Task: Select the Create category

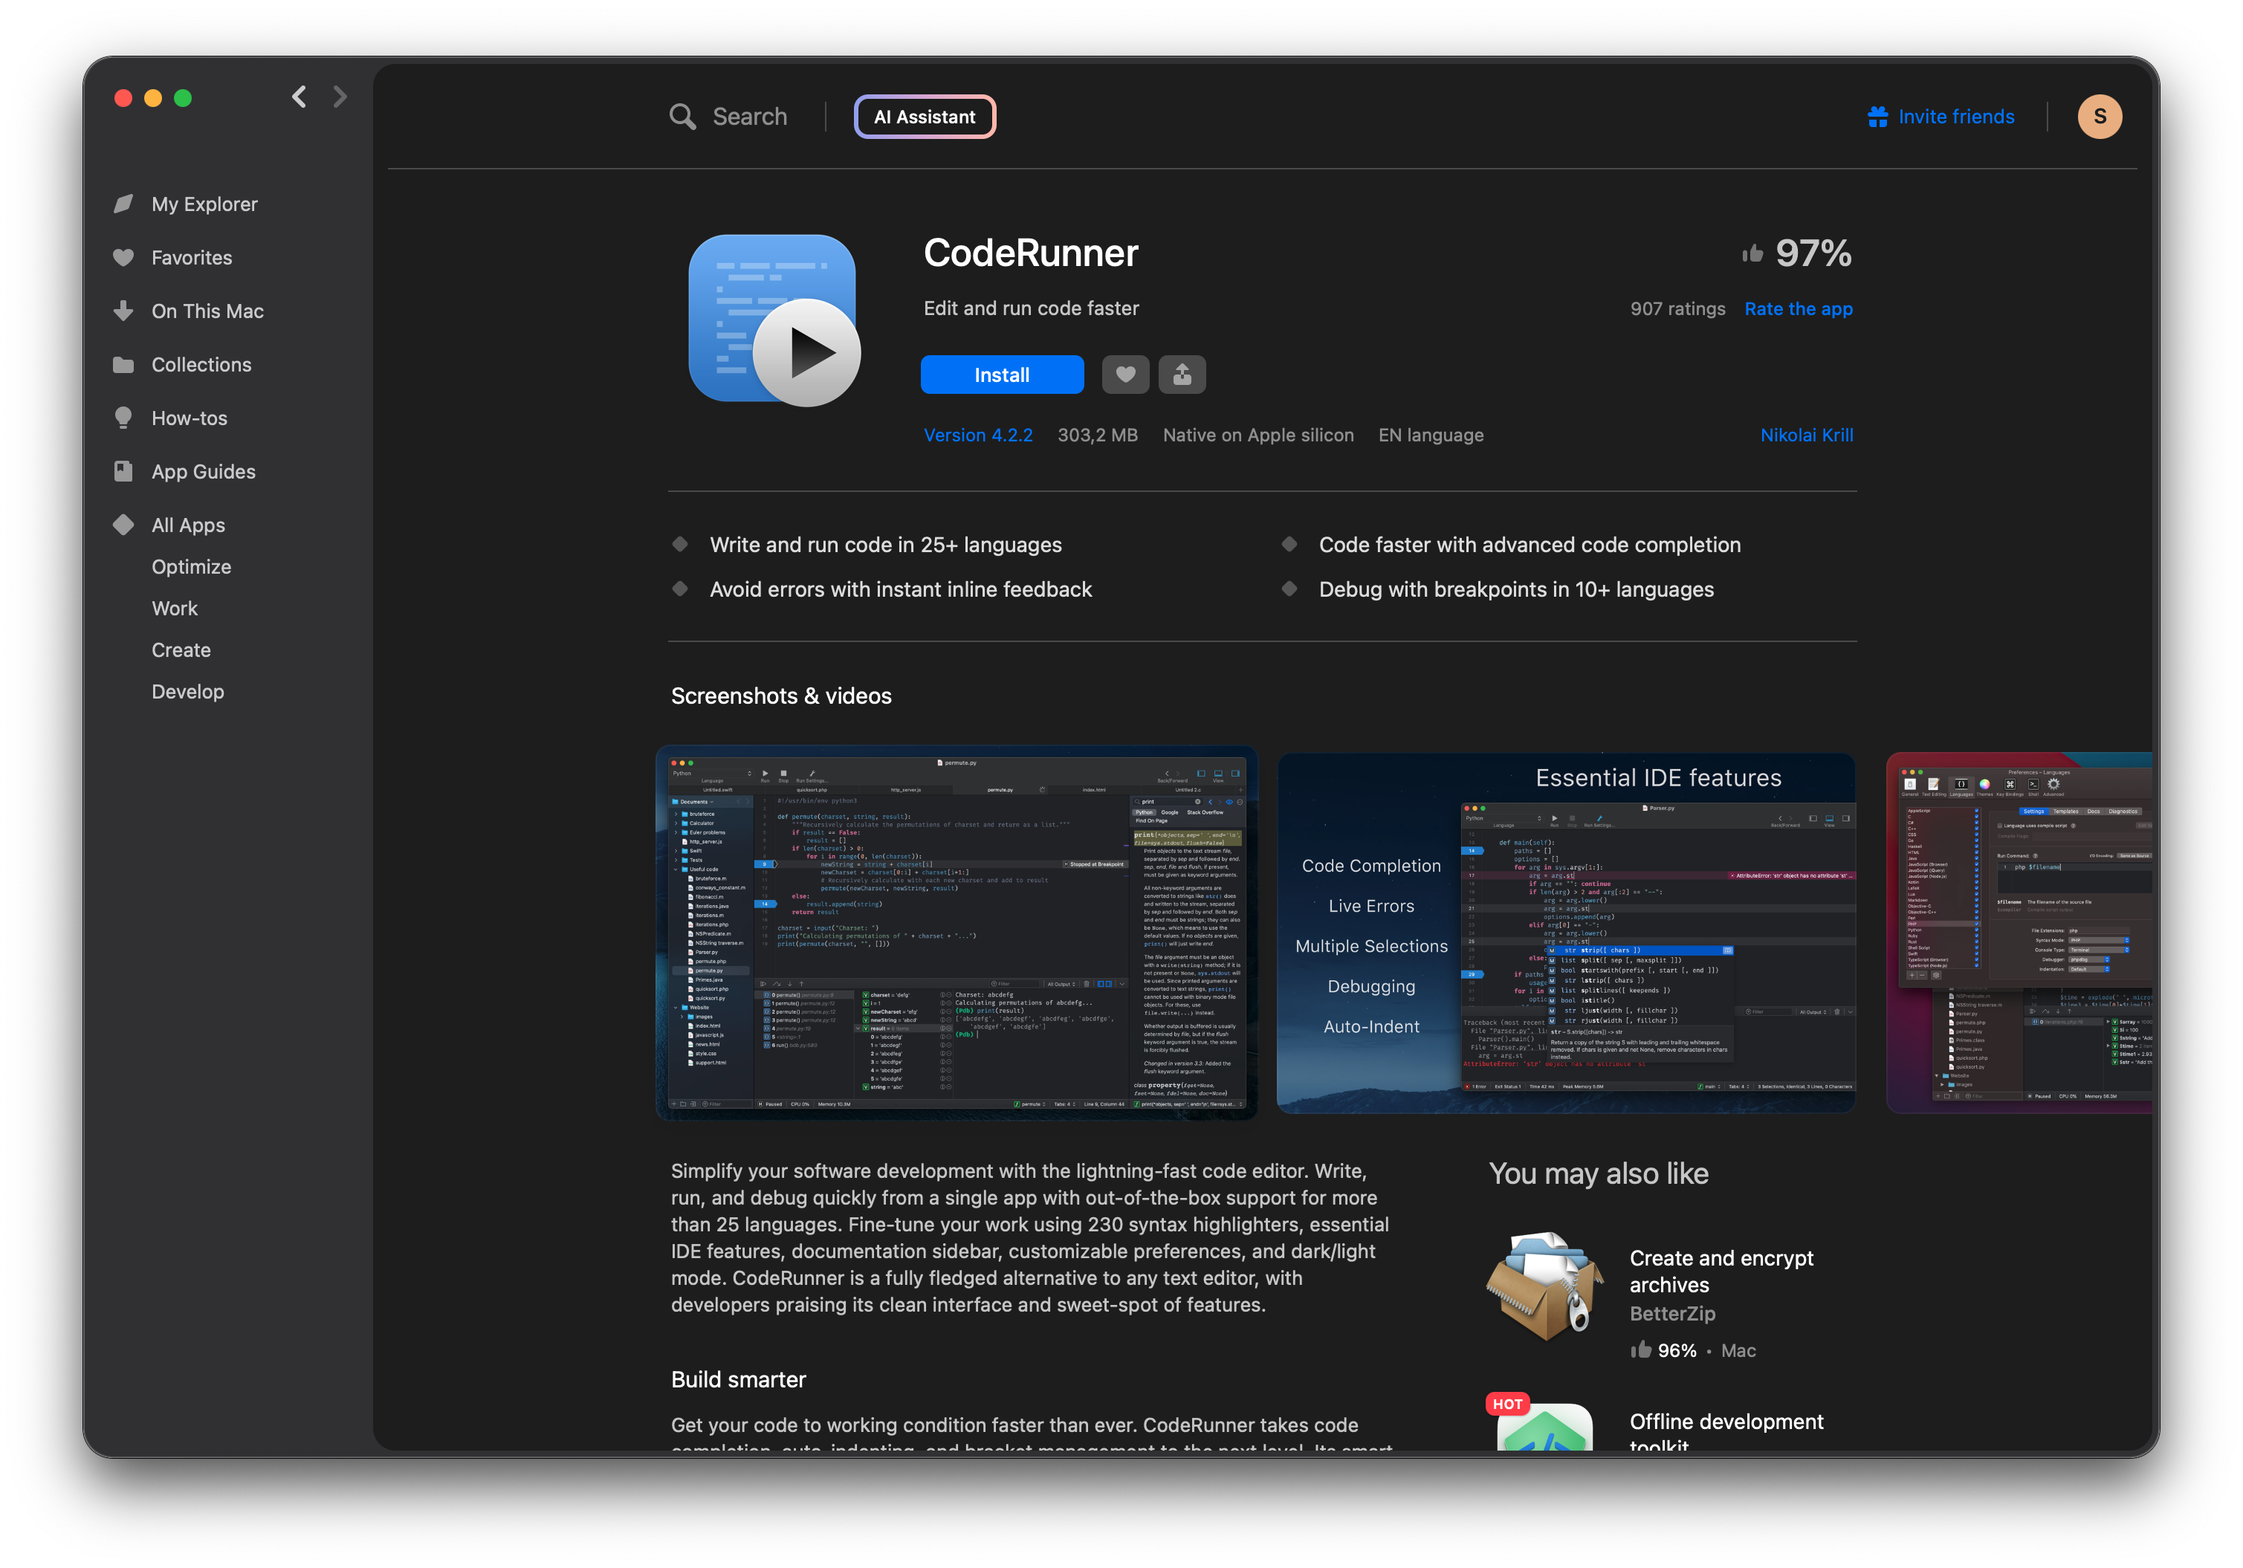Action: [181, 651]
